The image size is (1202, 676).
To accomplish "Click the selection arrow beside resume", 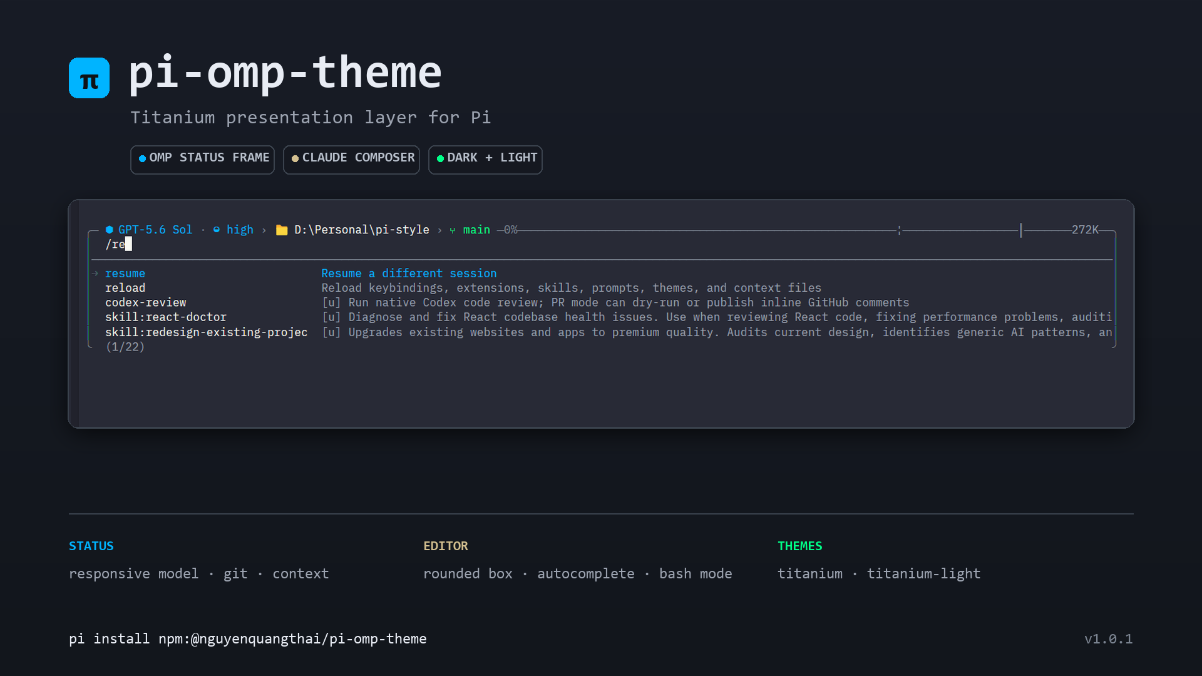I will click(x=95, y=274).
